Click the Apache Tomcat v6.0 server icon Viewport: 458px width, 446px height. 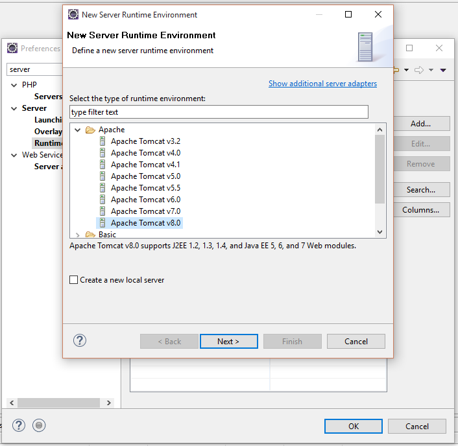(x=102, y=200)
